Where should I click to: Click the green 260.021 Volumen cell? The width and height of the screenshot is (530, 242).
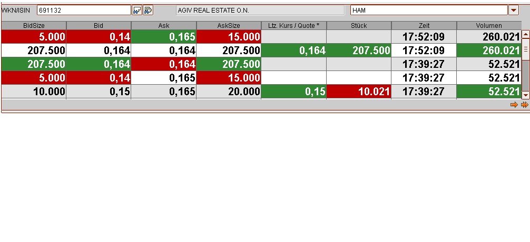[489, 51]
